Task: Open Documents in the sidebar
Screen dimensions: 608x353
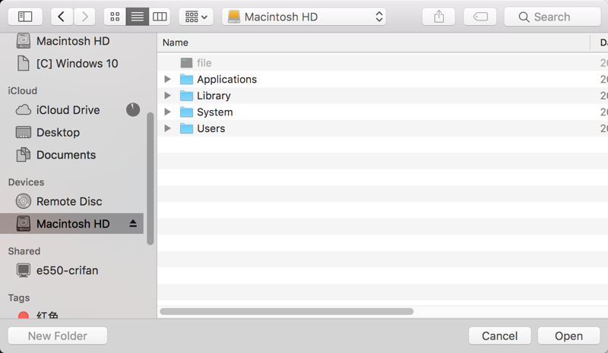Action: 71,155
